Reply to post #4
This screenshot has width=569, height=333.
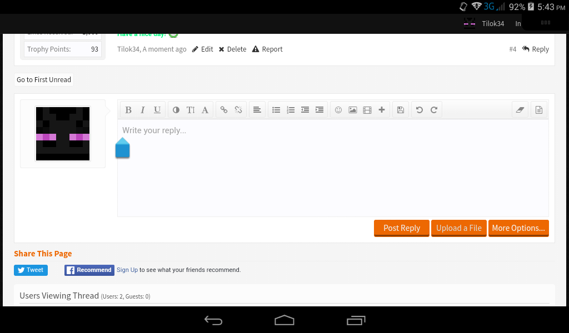click(x=536, y=49)
